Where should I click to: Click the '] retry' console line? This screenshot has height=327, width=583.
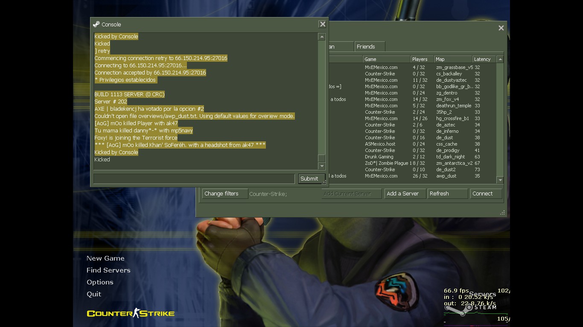(102, 51)
